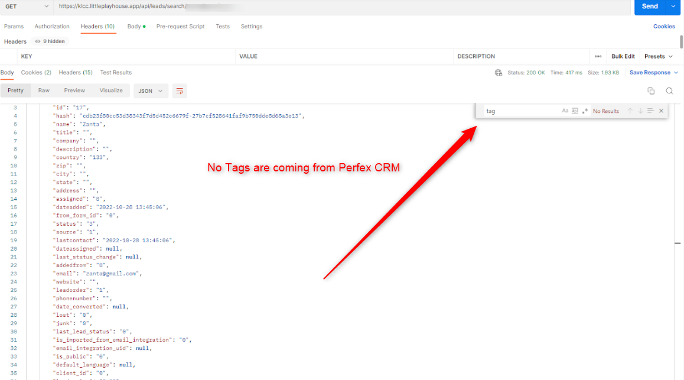The height and width of the screenshot is (380, 684).
Task: Go to previous search match arrow
Action: (630, 111)
